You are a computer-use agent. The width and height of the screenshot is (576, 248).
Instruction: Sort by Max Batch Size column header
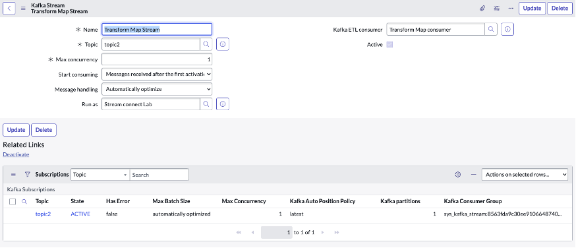[x=171, y=201]
